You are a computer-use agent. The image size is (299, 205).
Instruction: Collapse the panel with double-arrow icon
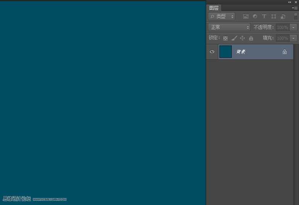click(290, 2)
